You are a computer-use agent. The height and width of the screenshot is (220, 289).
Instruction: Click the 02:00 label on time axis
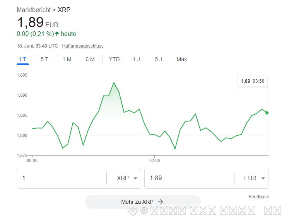coord(155,161)
